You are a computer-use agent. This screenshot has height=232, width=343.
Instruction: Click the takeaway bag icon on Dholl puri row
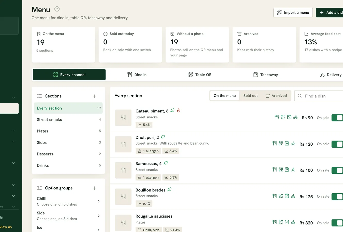click(x=287, y=143)
